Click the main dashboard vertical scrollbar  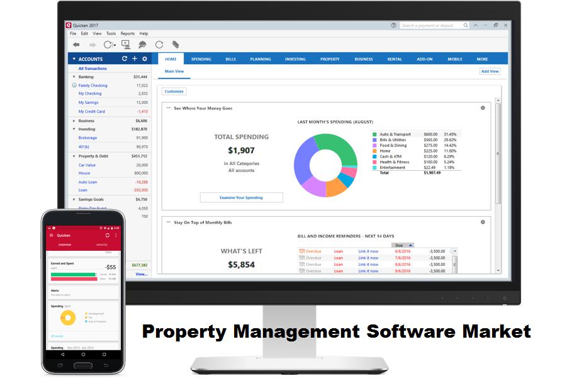tap(498, 153)
